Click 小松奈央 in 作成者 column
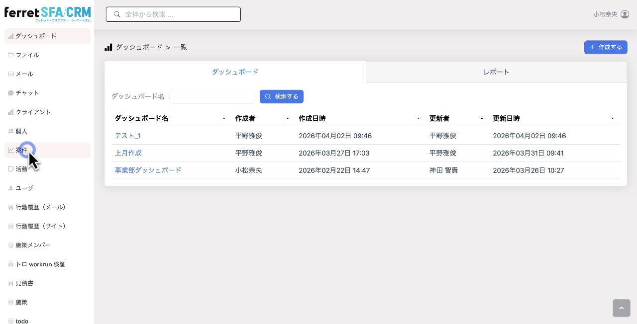Viewport: 637px width, 324px height. (249, 170)
